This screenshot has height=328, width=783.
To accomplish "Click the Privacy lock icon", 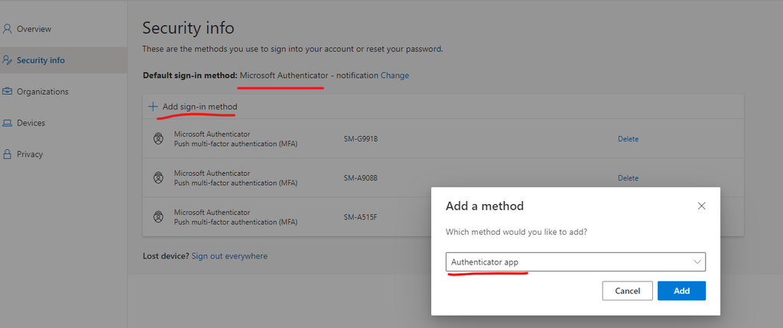I will 7,154.
